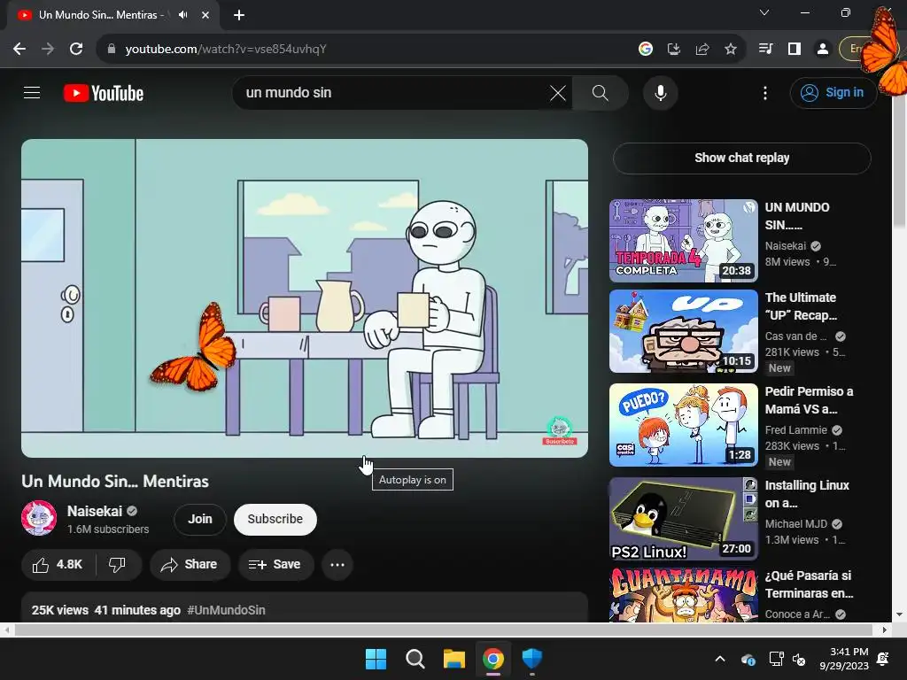Viewport: 907px width, 680px height.
Task: Run search with the magnifier button
Action: coord(601,93)
